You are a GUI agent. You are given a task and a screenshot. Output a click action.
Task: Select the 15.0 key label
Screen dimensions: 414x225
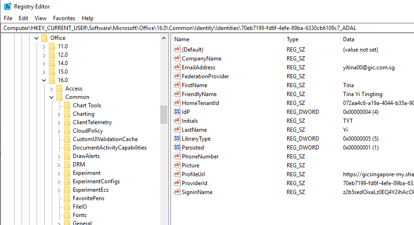63,72
